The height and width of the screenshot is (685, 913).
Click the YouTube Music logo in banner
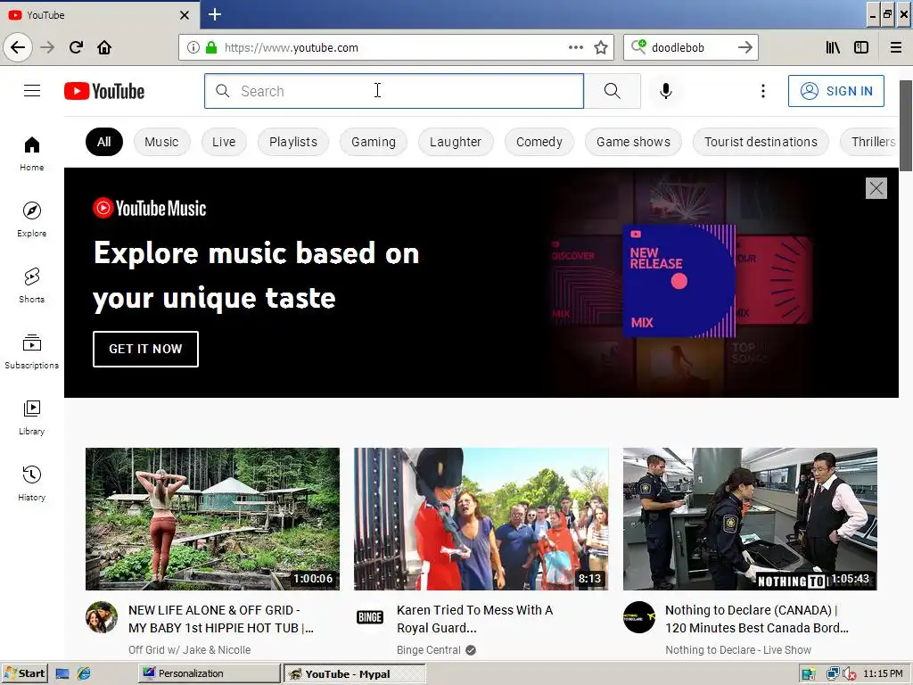150,208
